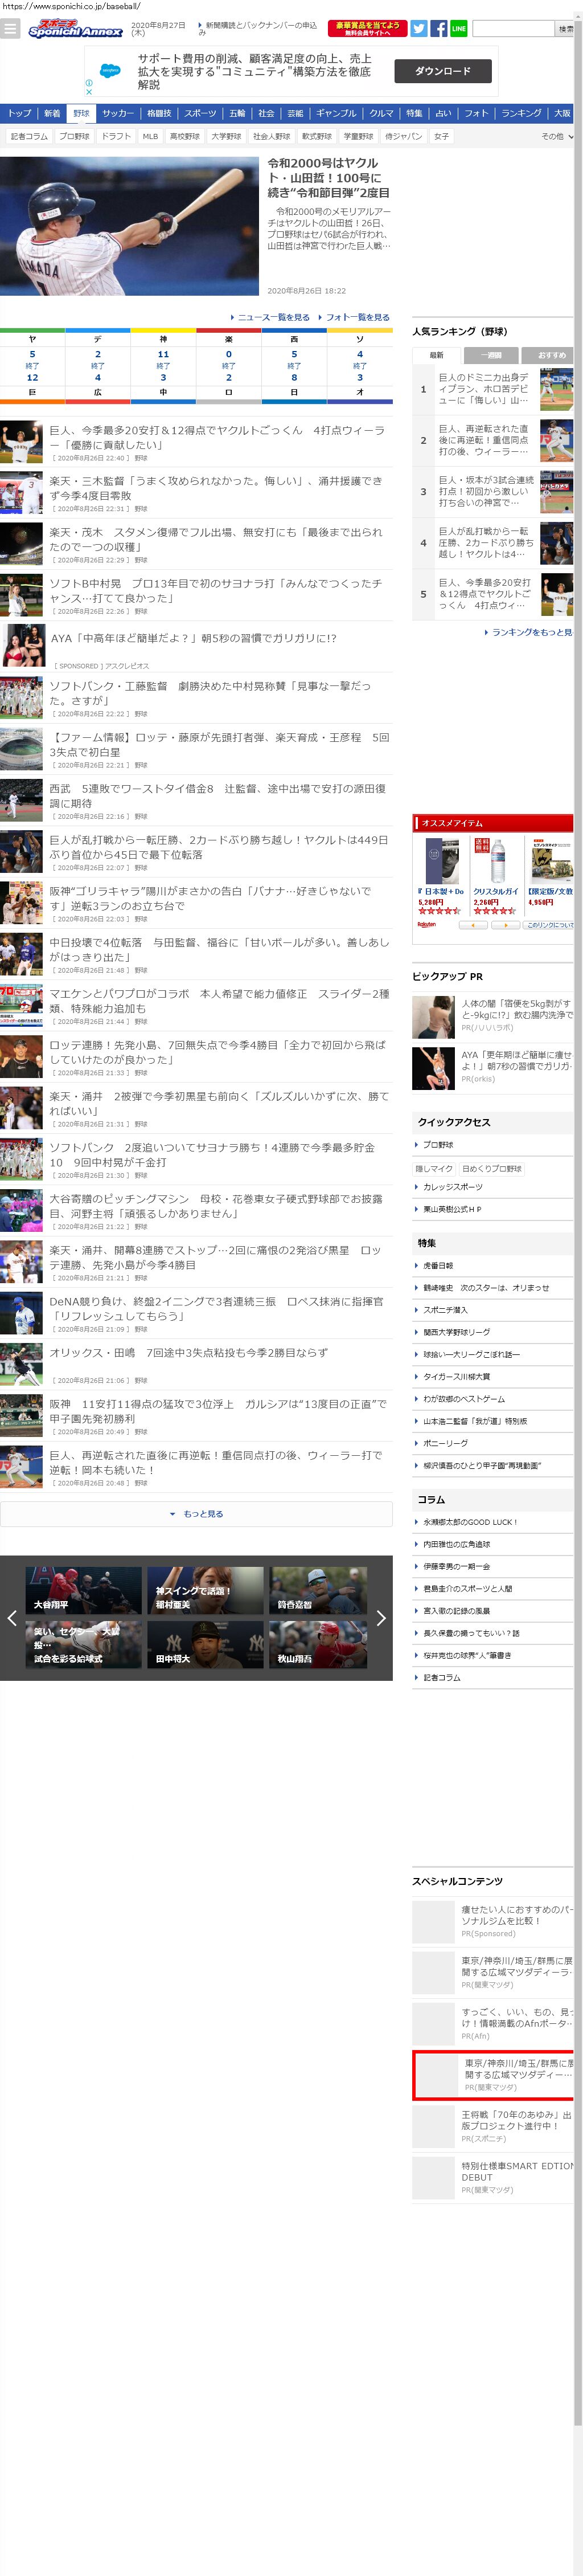Open the LINE icon in header
Image resolution: width=583 pixels, height=2576 pixels.
pos(458,29)
